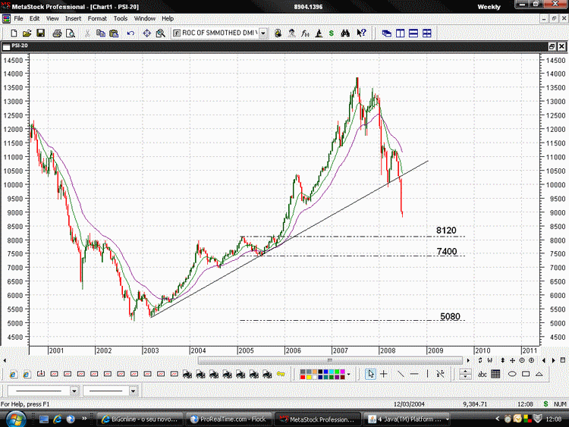
Task: Open the line weight dropdown
Action: [133, 391]
